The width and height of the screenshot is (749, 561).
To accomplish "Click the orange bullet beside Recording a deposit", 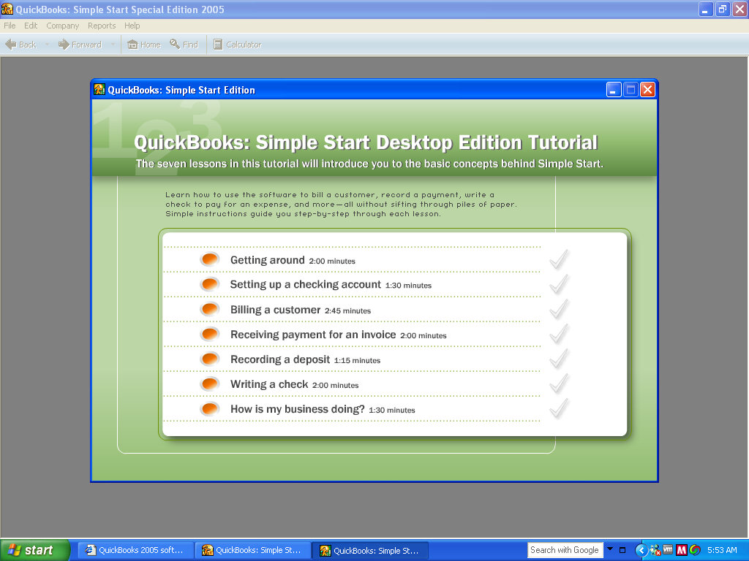I will tap(210, 359).
